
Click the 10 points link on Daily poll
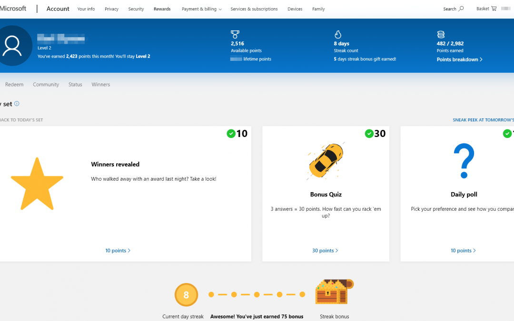point(463,251)
